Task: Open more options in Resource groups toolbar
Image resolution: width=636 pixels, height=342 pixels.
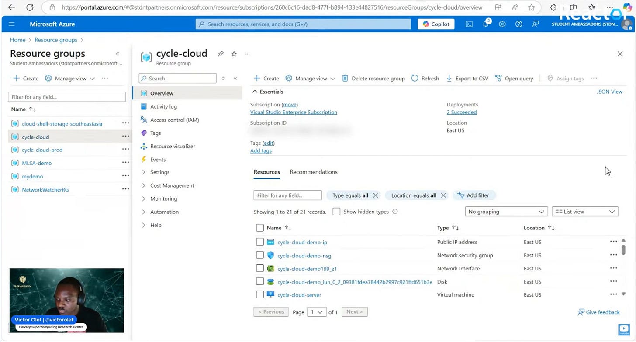Action: tap(104, 78)
